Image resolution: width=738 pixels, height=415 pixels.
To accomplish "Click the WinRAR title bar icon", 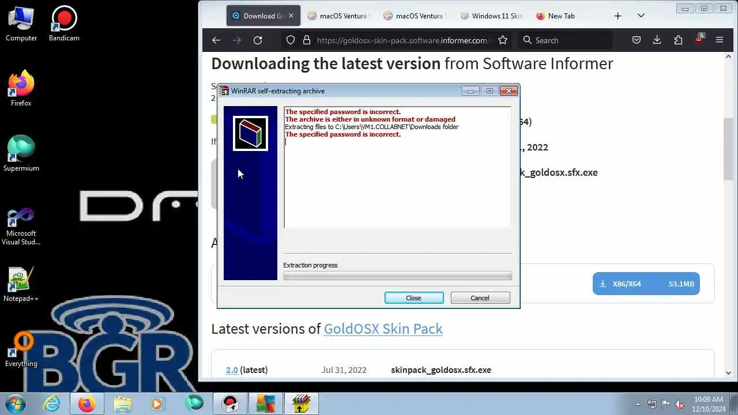I will click(224, 90).
